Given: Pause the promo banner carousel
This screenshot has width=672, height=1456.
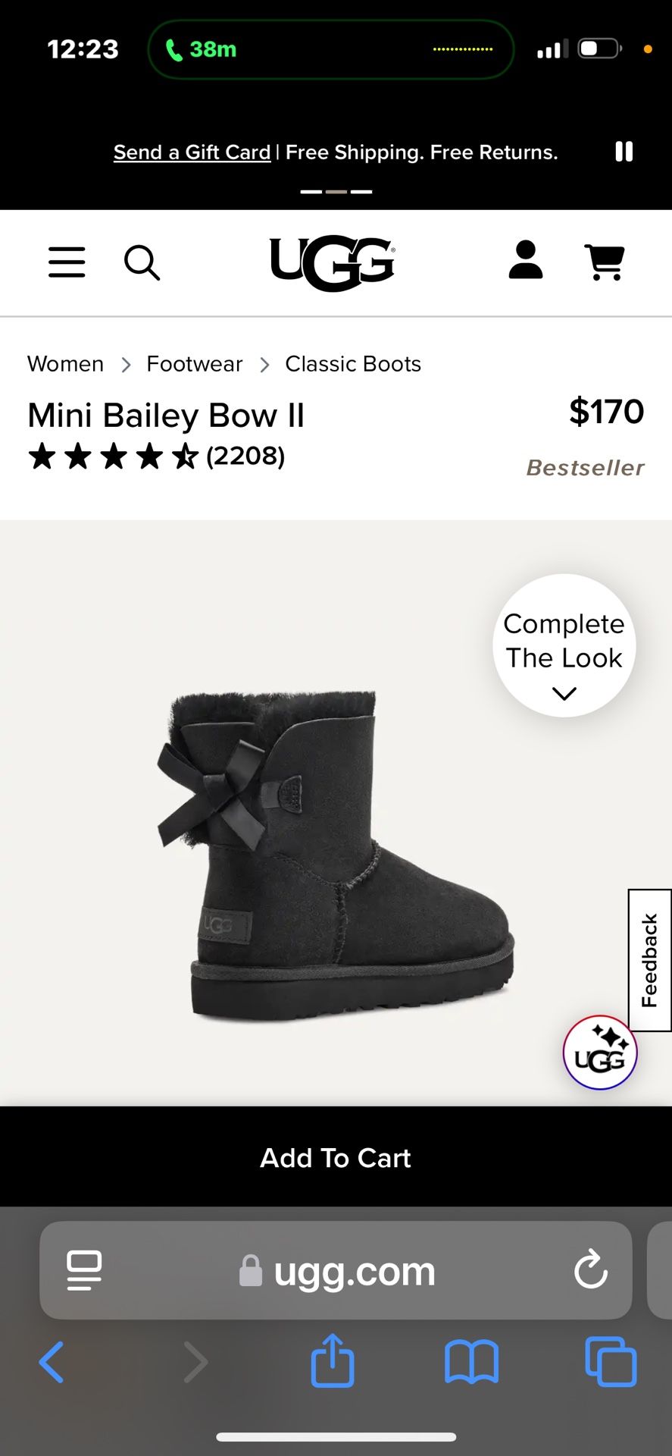Looking at the screenshot, I should pos(624,152).
